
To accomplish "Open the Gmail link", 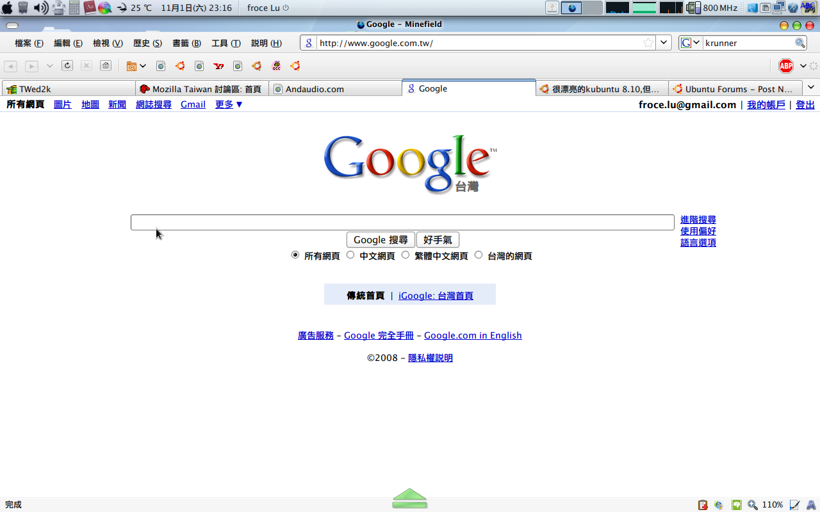I will (x=193, y=104).
